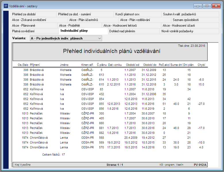Image resolution: width=224 pixels, height=172 pixels.
Task: Click Kraj Vysočina in report footer
Action: coord(23,165)
